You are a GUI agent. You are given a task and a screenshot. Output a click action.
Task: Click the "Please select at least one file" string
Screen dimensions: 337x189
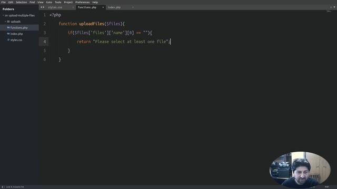coord(130,41)
